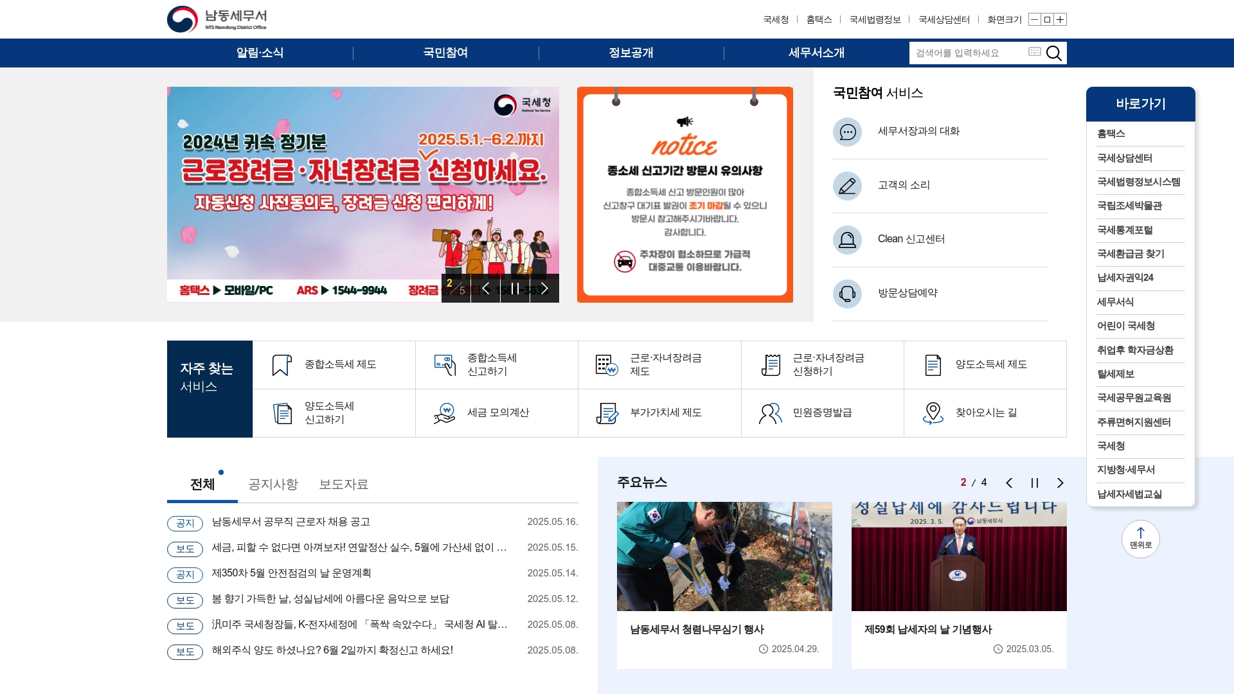1234x694 pixels.
Task: Open 제350차 5월 안전점검의 날 운영계획
Action: [291, 573]
